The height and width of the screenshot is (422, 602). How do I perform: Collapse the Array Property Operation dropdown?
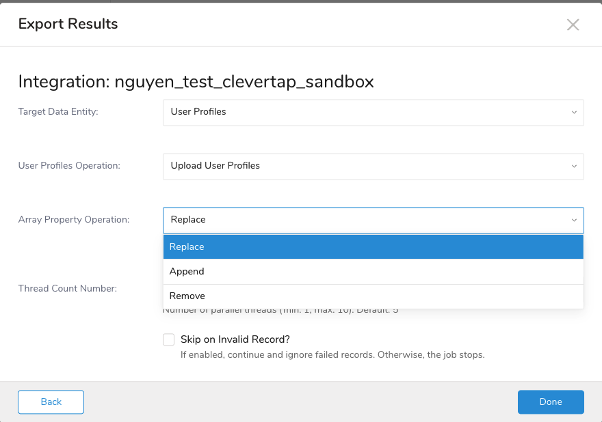coord(373,220)
